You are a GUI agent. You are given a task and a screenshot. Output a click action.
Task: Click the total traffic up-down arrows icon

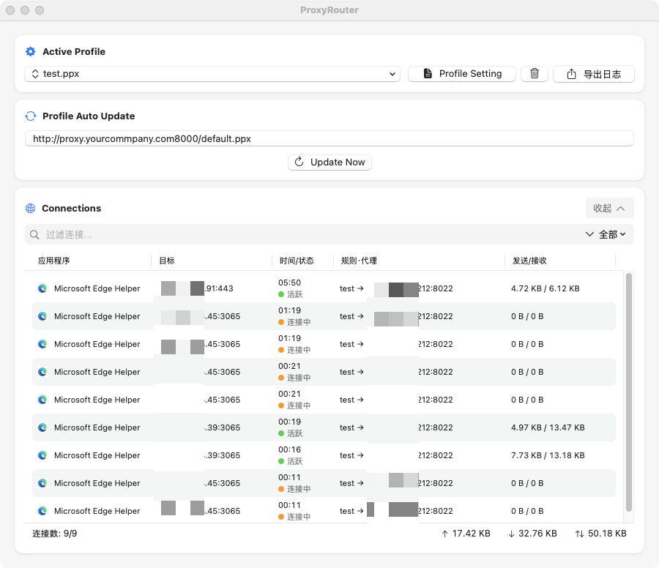579,534
